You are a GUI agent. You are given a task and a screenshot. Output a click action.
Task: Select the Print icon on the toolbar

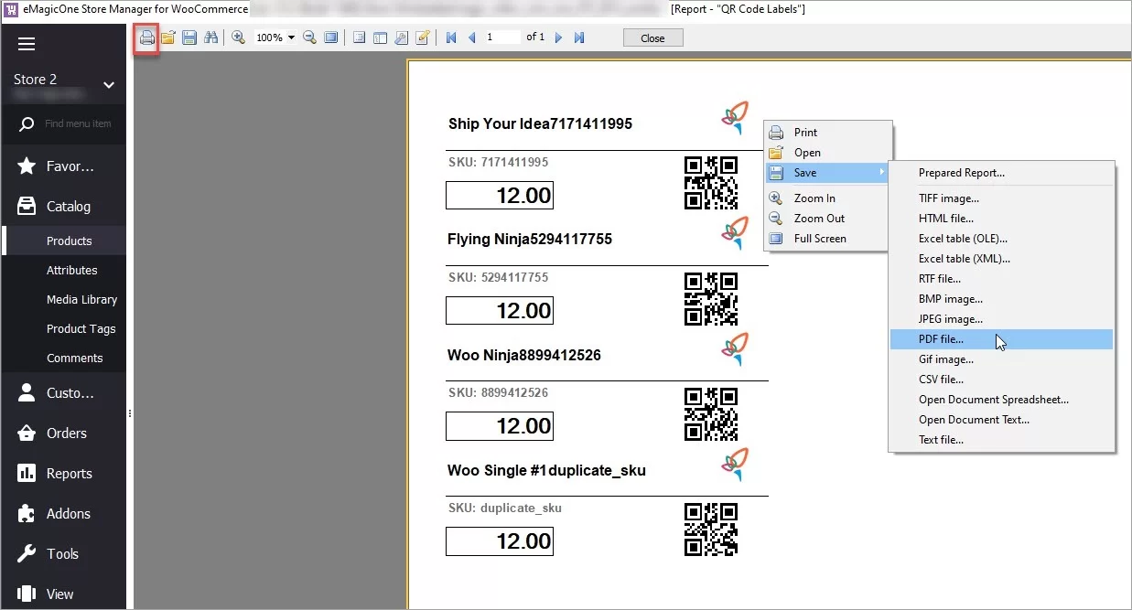tap(146, 37)
